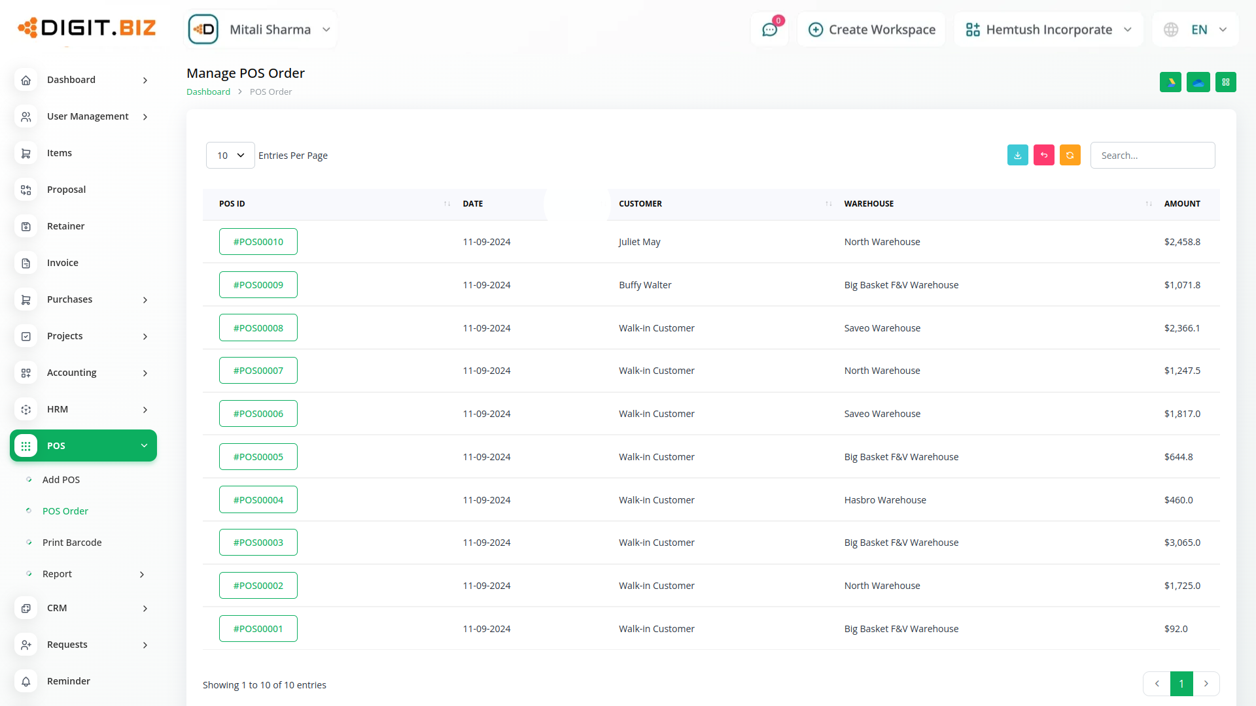Click the Google Drive icon button
Viewport: 1256px width, 706px height.
pos(1170,82)
